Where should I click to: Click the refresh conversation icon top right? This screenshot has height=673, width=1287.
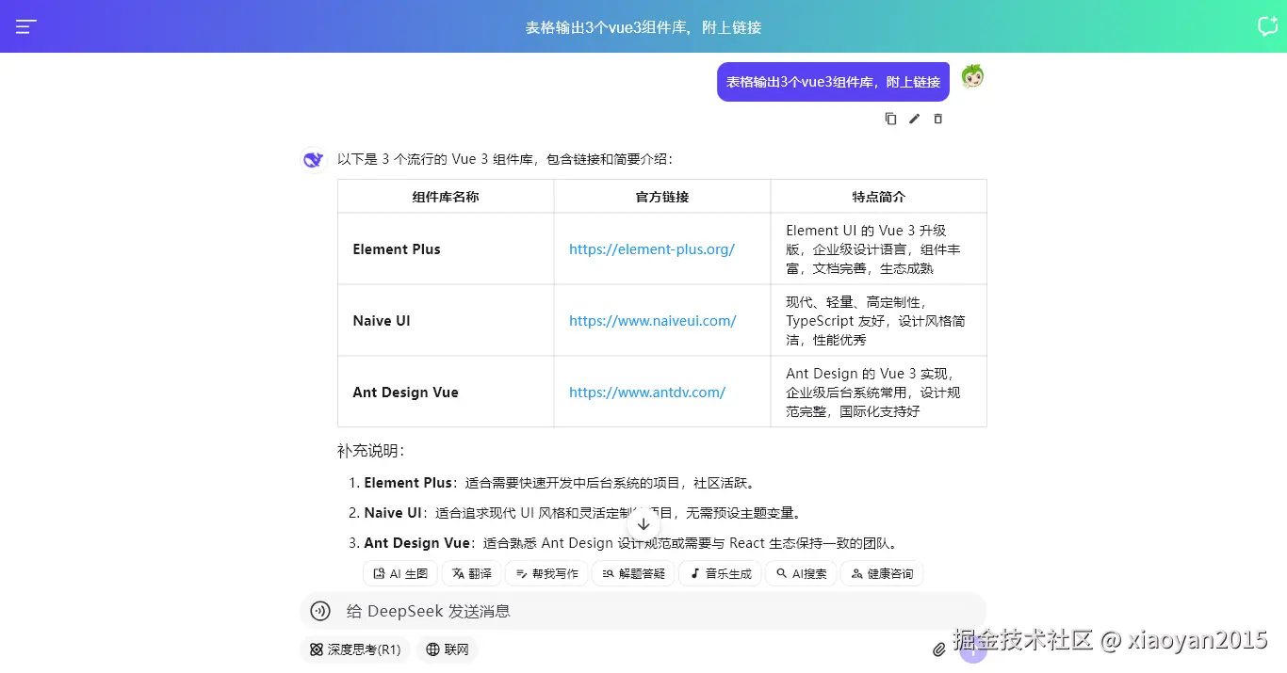click(1267, 25)
